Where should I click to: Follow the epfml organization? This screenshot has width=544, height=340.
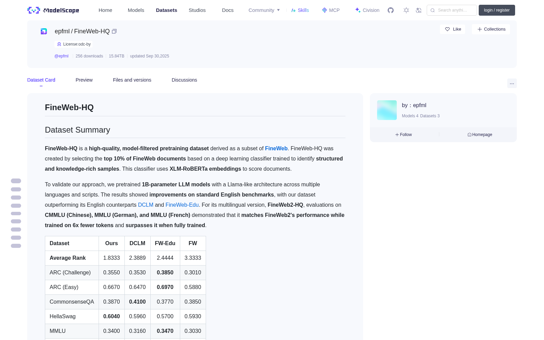point(404,135)
